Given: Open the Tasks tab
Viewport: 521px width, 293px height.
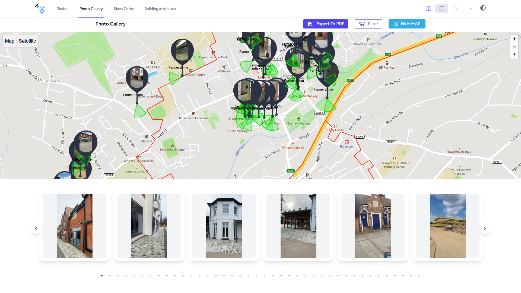Looking at the screenshot, I should pyautogui.click(x=62, y=9).
